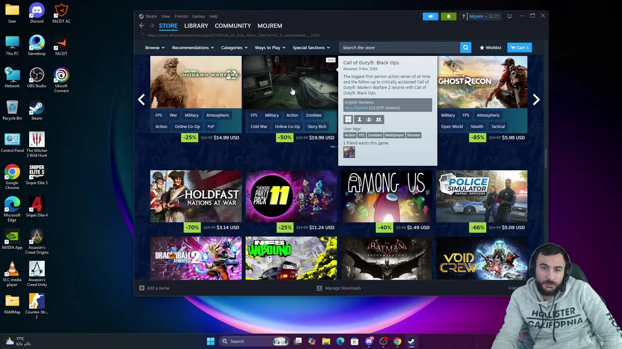Open the Holdfast Nations at War capsule
The height and width of the screenshot is (349, 622).
coord(196,196)
